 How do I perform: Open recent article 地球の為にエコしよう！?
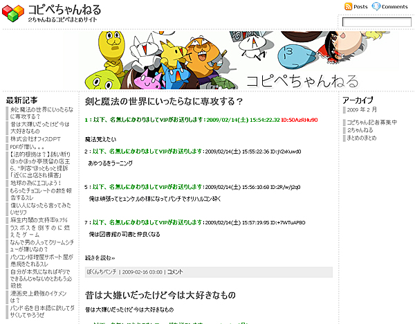(x=39, y=183)
